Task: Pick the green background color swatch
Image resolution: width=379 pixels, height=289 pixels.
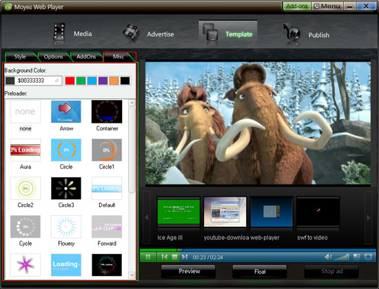Action: tap(81, 81)
